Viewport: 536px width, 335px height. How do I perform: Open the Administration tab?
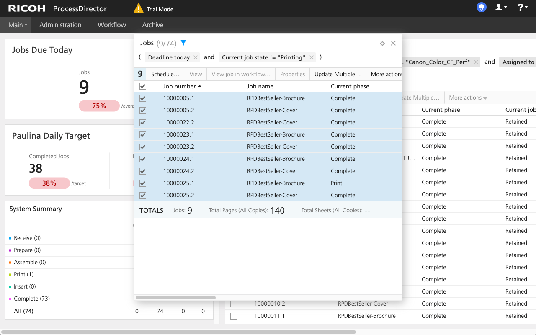(60, 25)
